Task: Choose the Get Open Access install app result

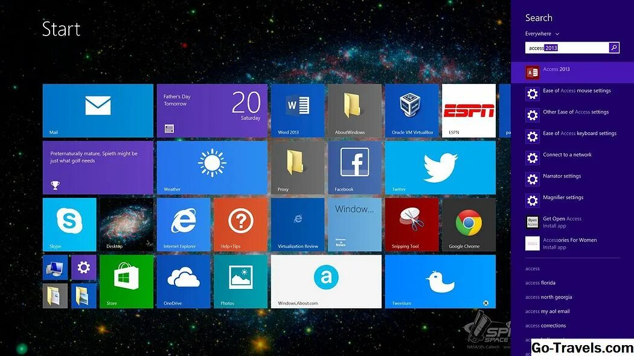Action: coord(572,222)
